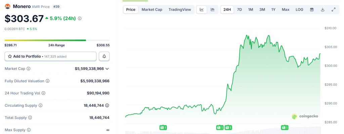The image size is (344, 134).
Task: Expand the Market Cap value chevron
Action: point(107,69)
